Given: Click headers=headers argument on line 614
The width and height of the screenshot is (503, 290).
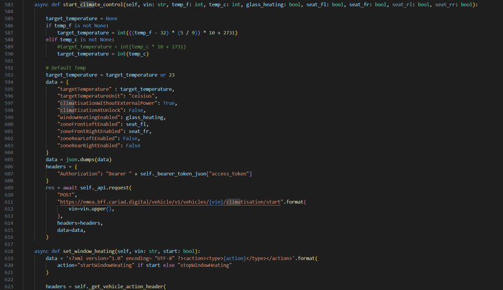Looking at the screenshot, I should pos(79,223).
